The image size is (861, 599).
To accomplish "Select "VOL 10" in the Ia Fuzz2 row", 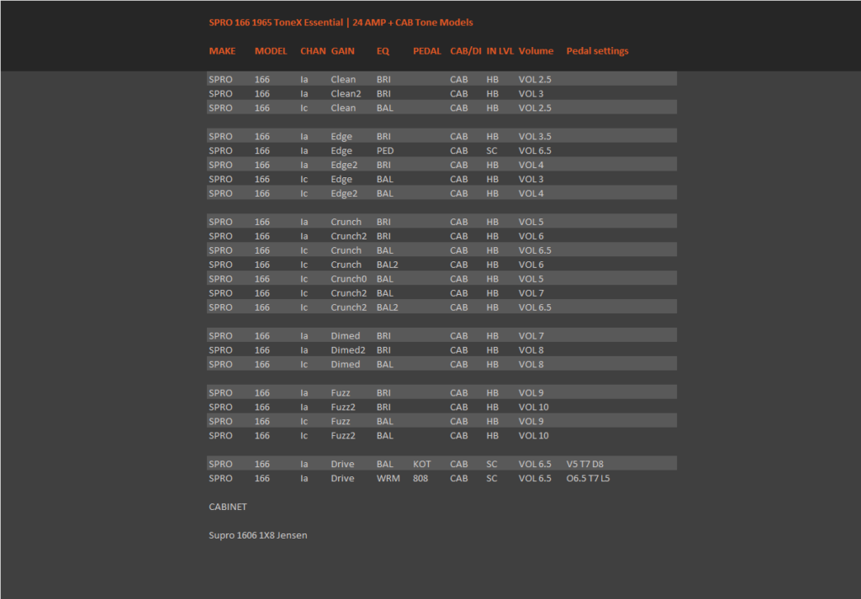I will tap(533, 407).
